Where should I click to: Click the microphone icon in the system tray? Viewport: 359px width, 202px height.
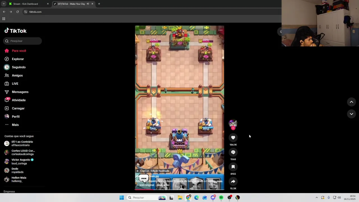tap(329, 198)
